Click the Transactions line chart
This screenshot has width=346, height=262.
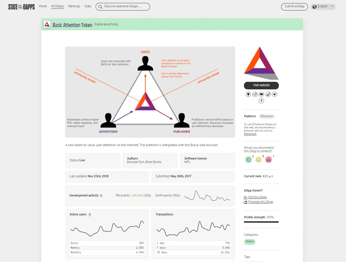tap(193, 229)
